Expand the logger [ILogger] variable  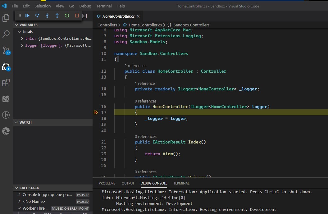[x=22, y=45]
